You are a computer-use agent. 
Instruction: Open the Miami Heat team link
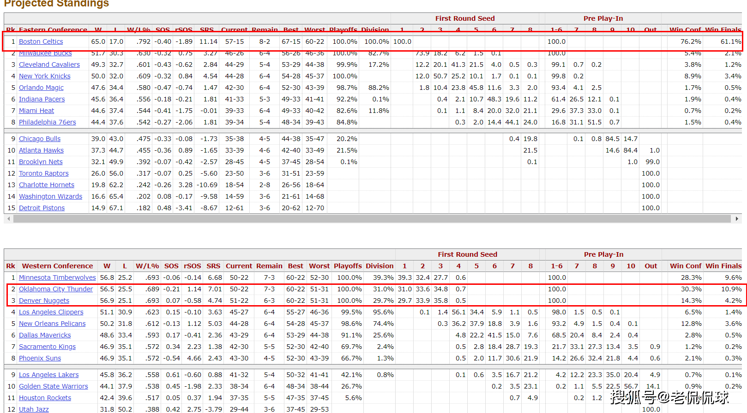[36, 111]
